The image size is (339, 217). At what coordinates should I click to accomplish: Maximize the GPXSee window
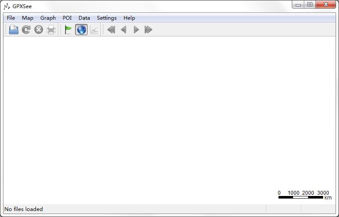[x=310, y=5]
